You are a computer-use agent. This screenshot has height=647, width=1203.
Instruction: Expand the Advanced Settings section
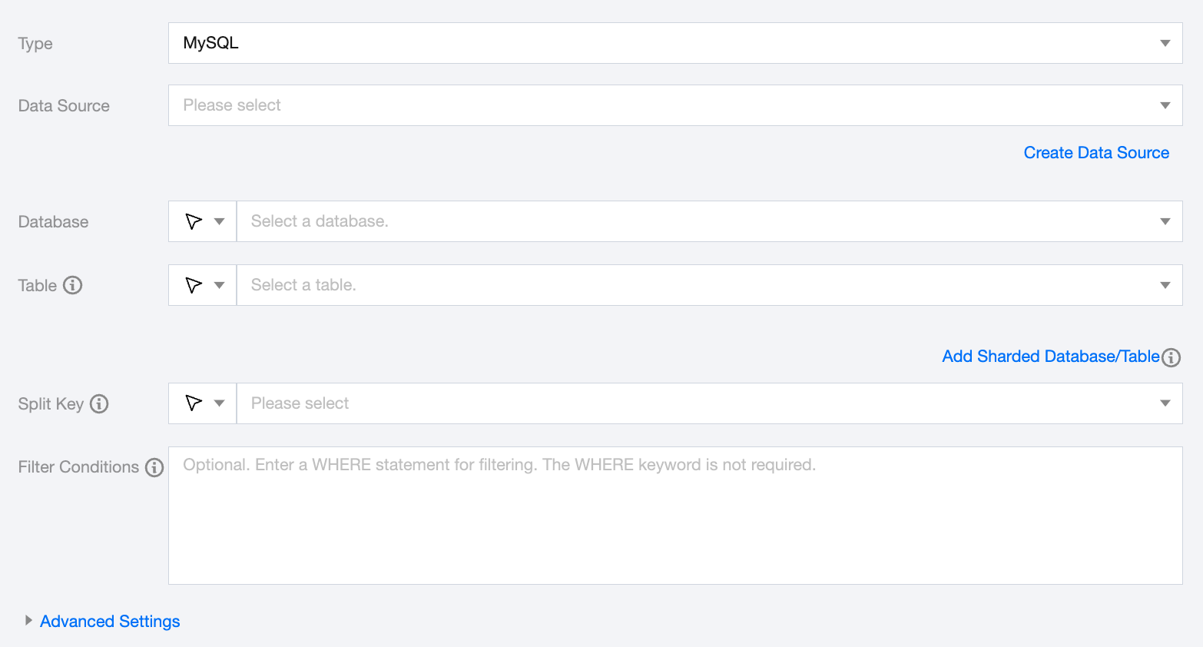click(110, 621)
